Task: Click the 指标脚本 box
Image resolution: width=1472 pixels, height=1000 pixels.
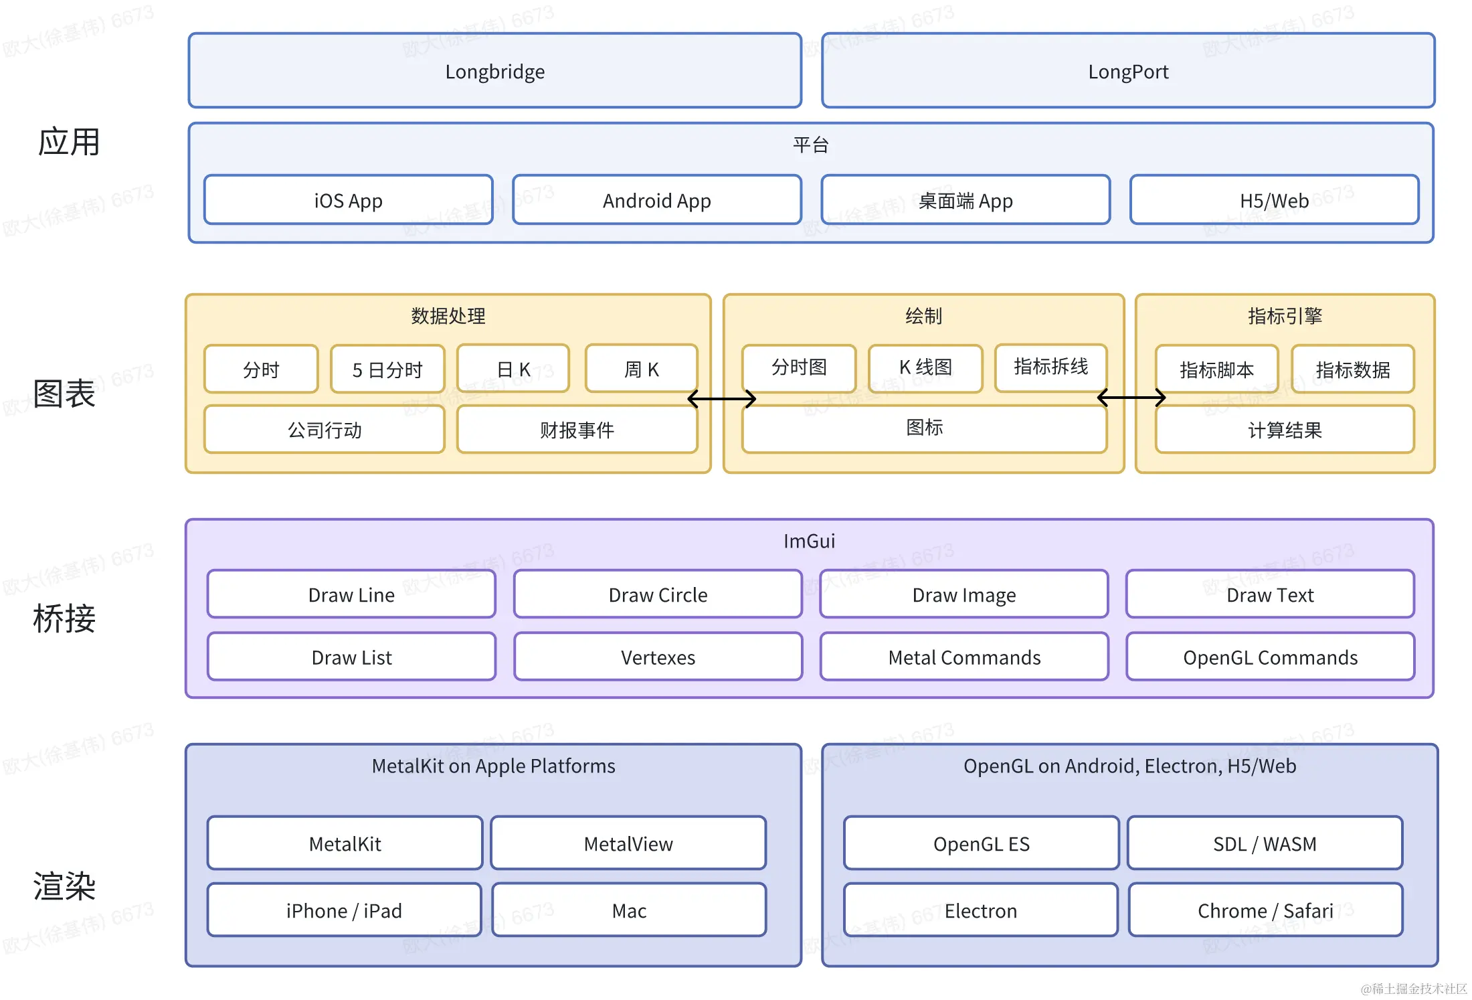Action: pos(1216,369)
